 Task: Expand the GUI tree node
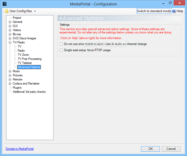pyautogui.click(x=10, y=26)
